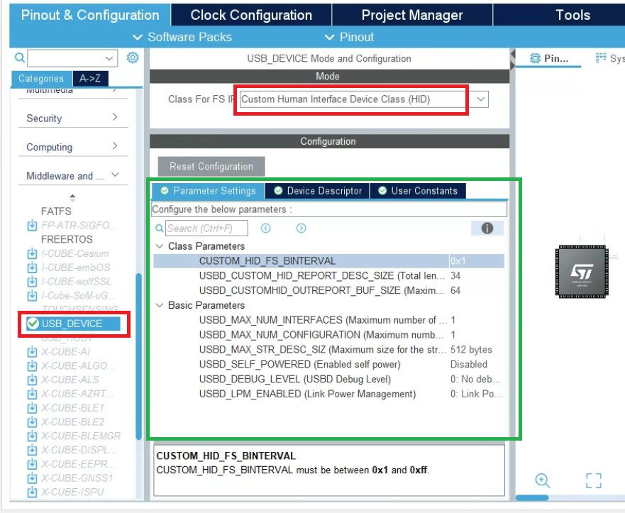This screenshot has width=625, height=513.
Task: Click the download icon next to I-CUBE-wolfSSL
Action: pyautogui.click(x=32, y=282)
